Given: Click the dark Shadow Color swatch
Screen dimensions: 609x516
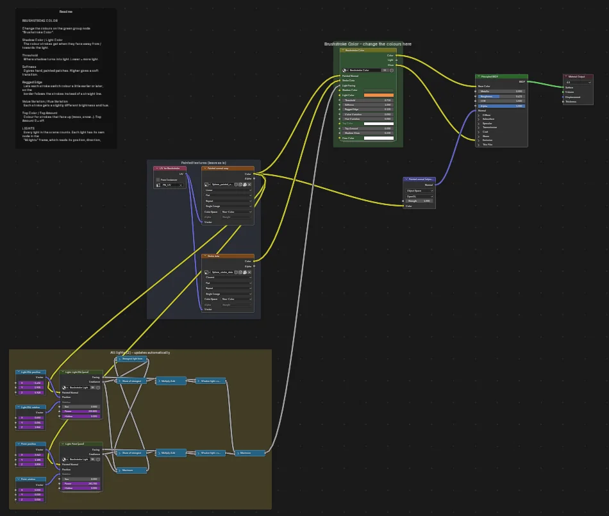Looking at the screenshot, I should click(379, 90).
